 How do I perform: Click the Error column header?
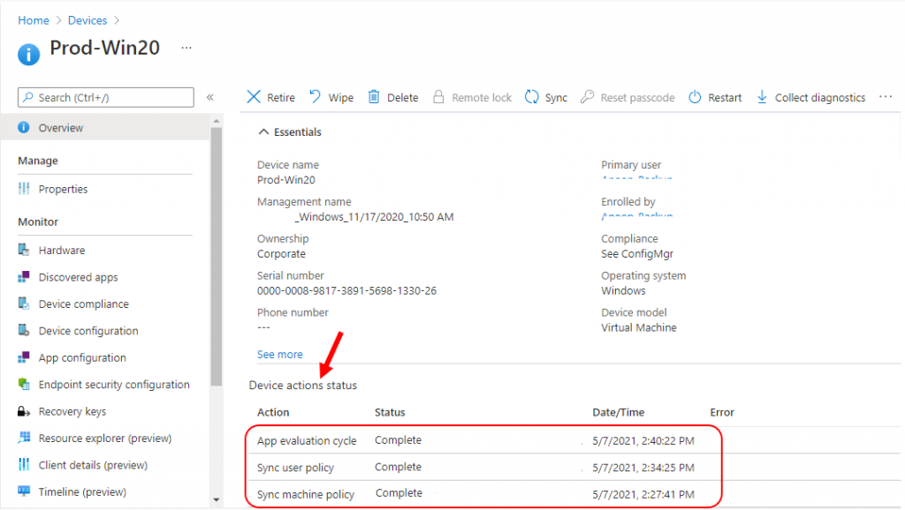722,412
